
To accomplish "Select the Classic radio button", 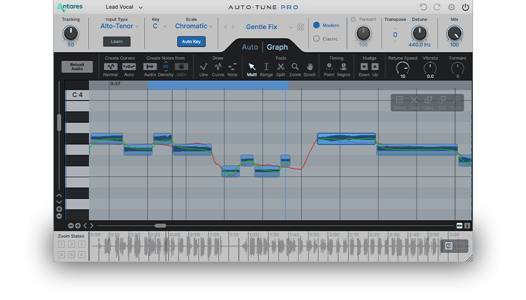I will coord(317,39).
